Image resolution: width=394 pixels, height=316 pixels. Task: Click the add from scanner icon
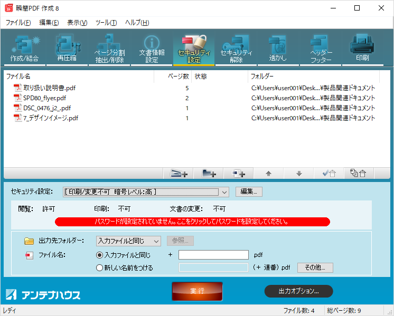click(179, 174)
